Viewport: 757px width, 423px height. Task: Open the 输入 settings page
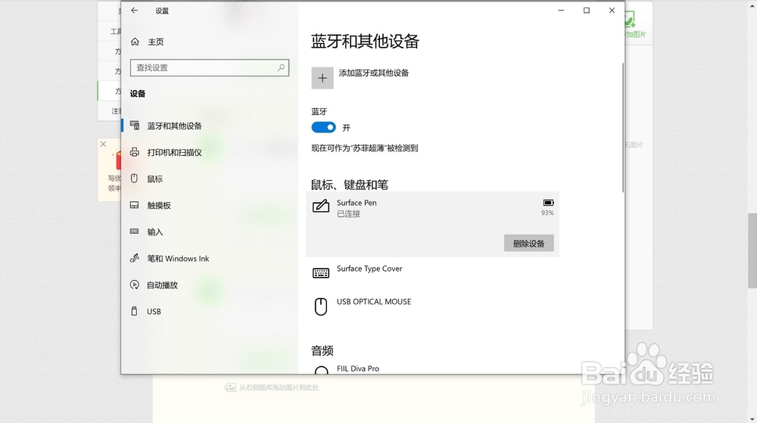[210, 232]
